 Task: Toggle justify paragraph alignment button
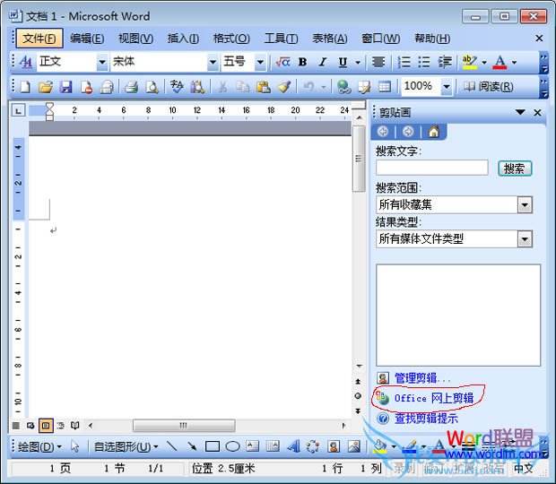(x=378, y=62)
